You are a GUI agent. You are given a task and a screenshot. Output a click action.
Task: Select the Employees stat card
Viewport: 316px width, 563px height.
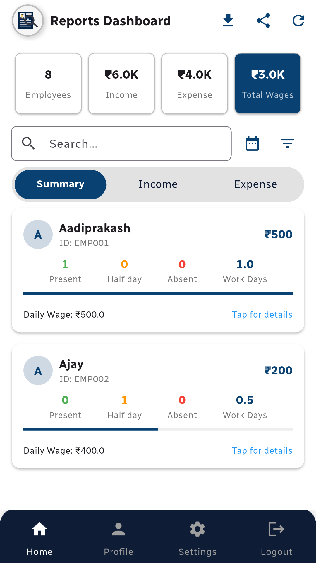point(48,83)
